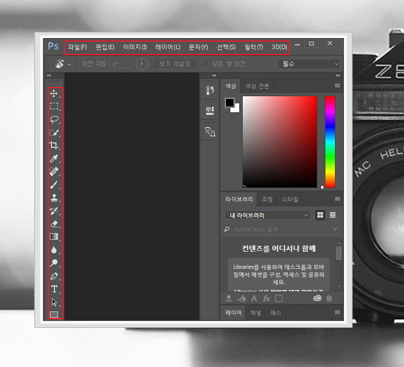Image resolution: width=404 pixels, height=367 pixels.
Task: Open Rotate View tool preset dropdown
Action: pos(69,64)
